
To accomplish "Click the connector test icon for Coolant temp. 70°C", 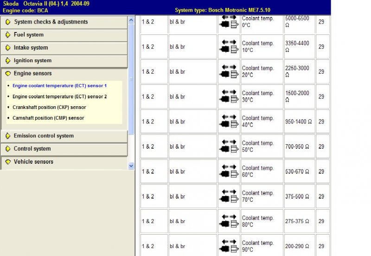I will tap(229, 196).
